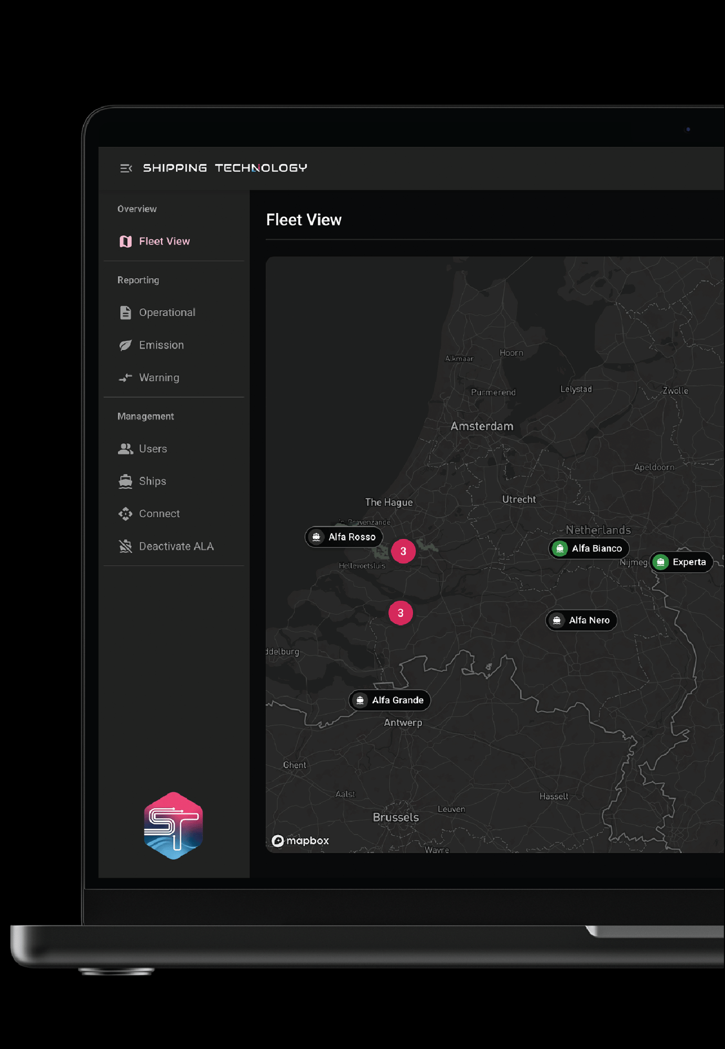Open the Operational report document icon

coord(126,313)
